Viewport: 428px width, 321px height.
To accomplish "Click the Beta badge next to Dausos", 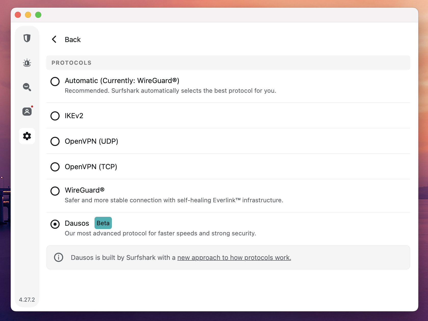I will click(103, 223).
